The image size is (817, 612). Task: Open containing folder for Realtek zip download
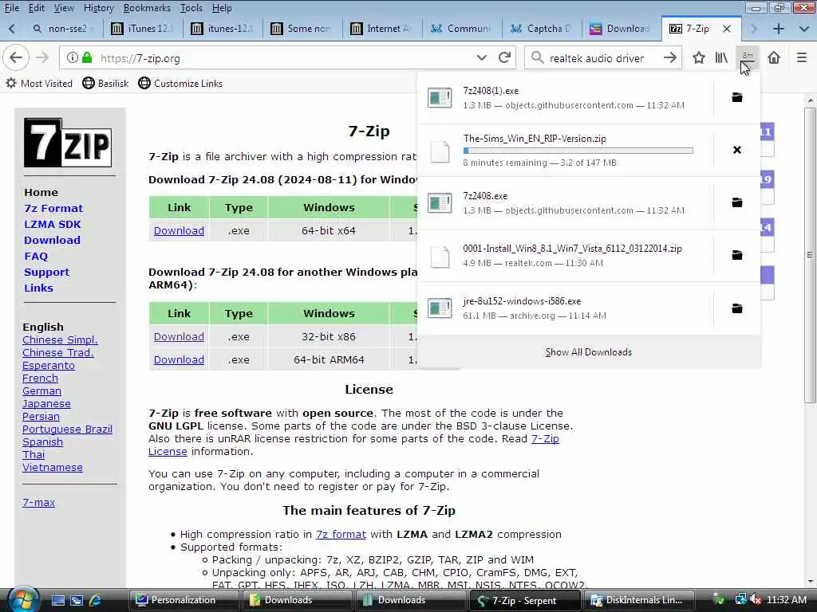tap(736, 255)
